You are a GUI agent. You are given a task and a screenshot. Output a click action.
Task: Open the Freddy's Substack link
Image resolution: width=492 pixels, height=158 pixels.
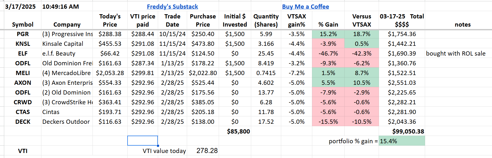(x=172, y=7)
